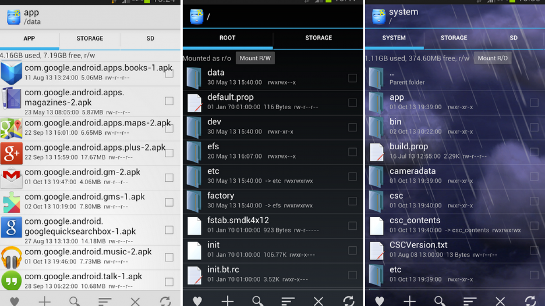
Task: Open the init.bt.rc file
Action: coord(223,270)
